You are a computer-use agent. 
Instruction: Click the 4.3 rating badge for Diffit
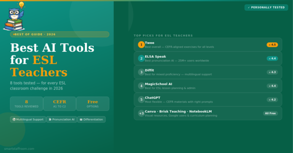point(272,72)
